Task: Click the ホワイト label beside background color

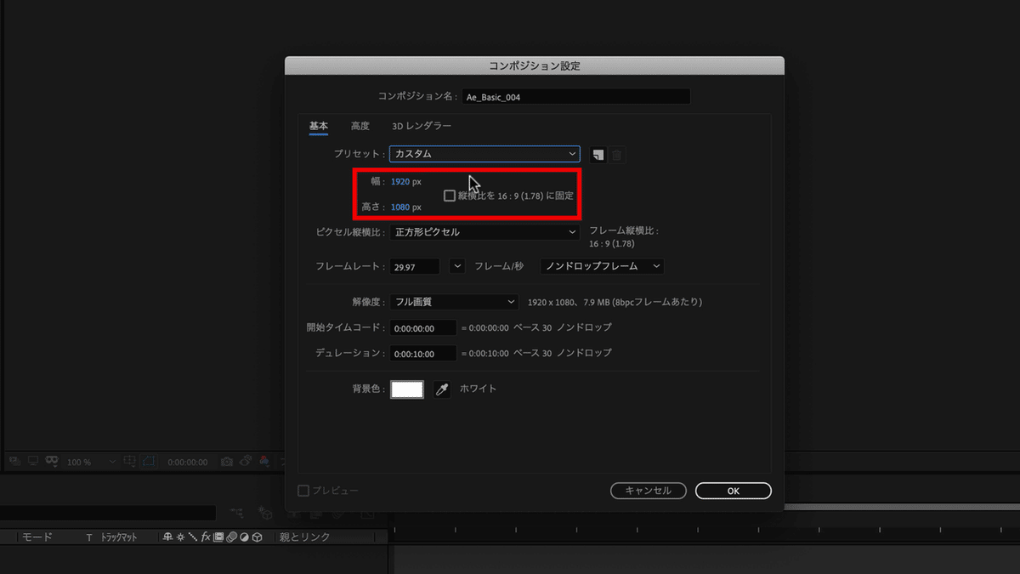Action: pos(478,389)
